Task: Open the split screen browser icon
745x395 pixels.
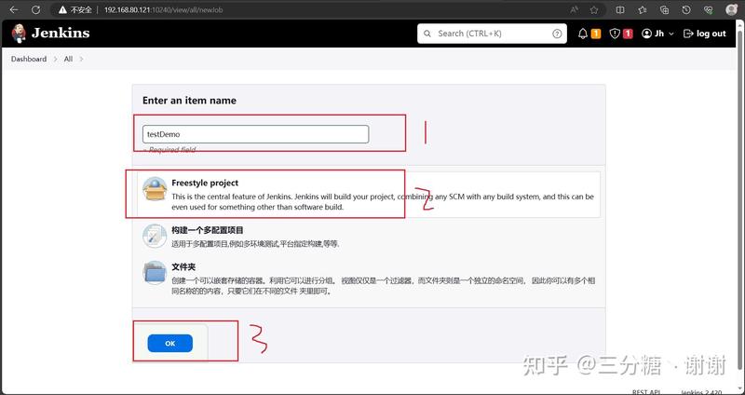Action: [x=620, y=9]
